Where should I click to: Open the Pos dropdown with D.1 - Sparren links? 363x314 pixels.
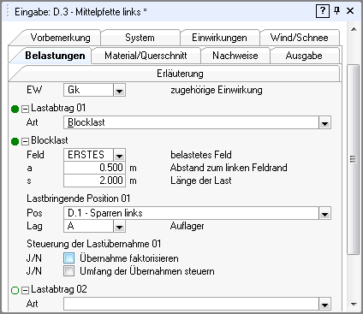click(x=324, y=213)
